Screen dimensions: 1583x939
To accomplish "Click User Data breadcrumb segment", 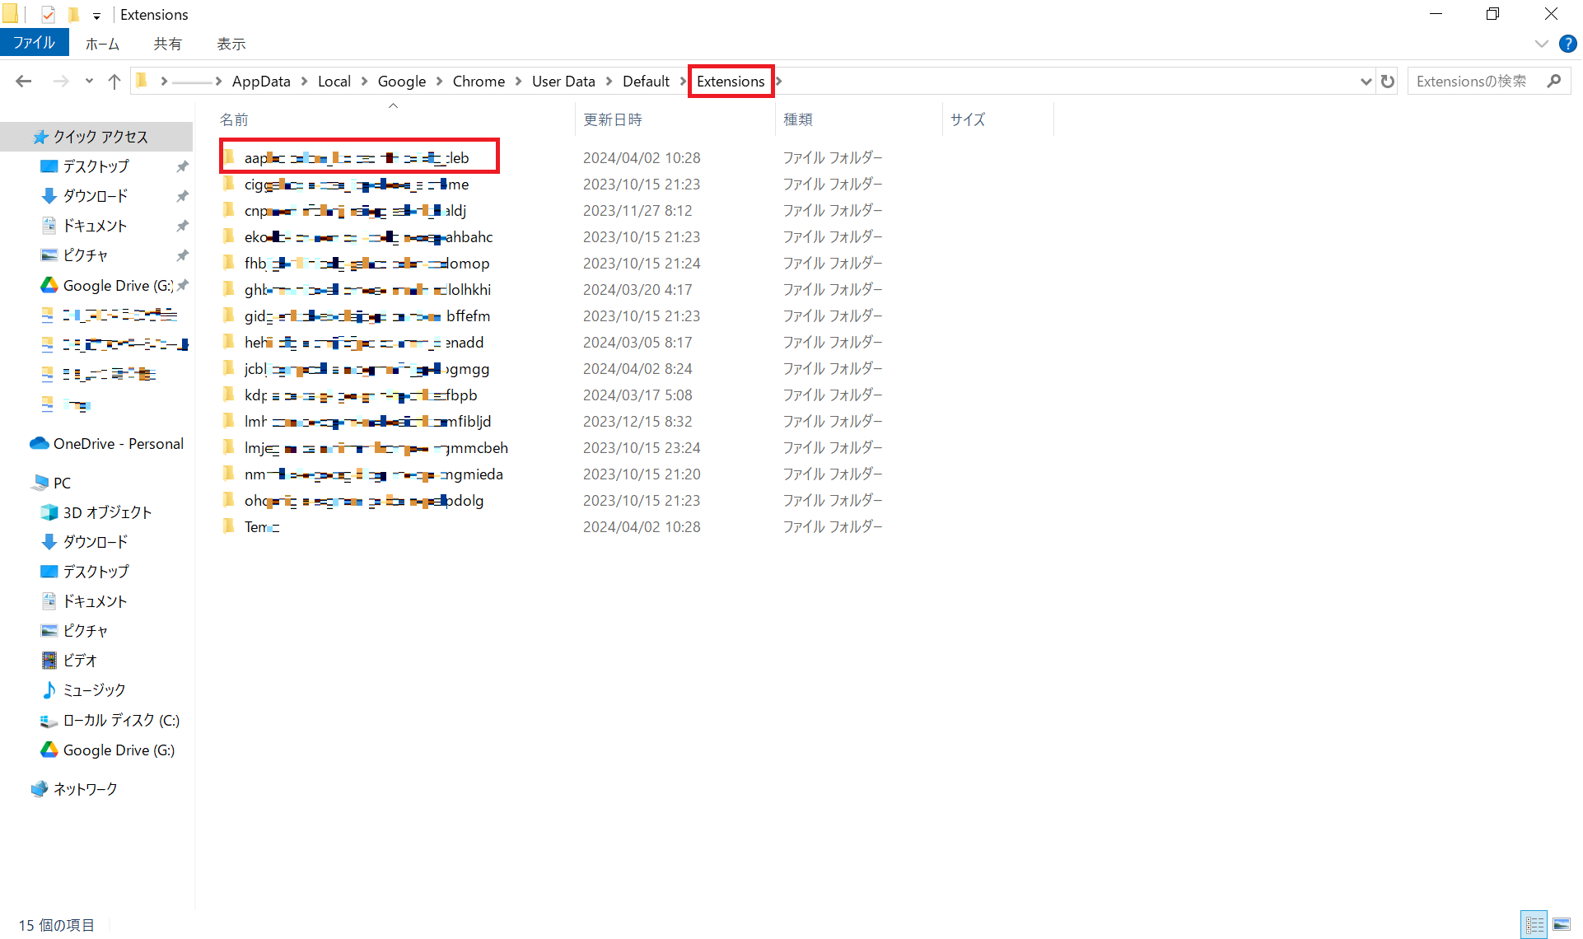I will coord(563,81).
